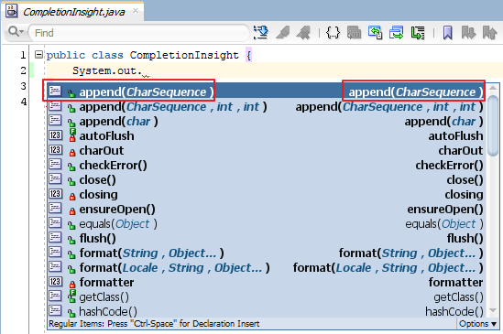The width and height of the screenshot is (503, 334).
Task: Click the red lock icon beside ensureOpen()
Action: coord(72,210)
